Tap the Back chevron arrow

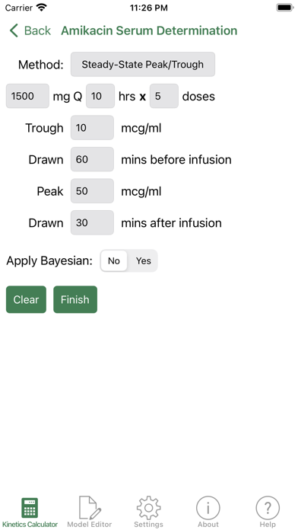[x=14, y=30]
